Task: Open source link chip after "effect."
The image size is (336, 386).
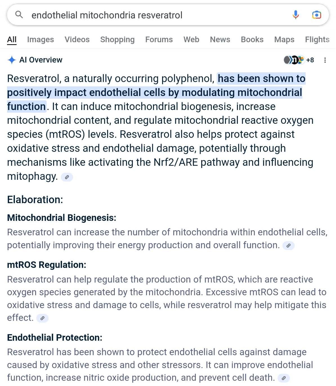Action: tap(42, 318)
